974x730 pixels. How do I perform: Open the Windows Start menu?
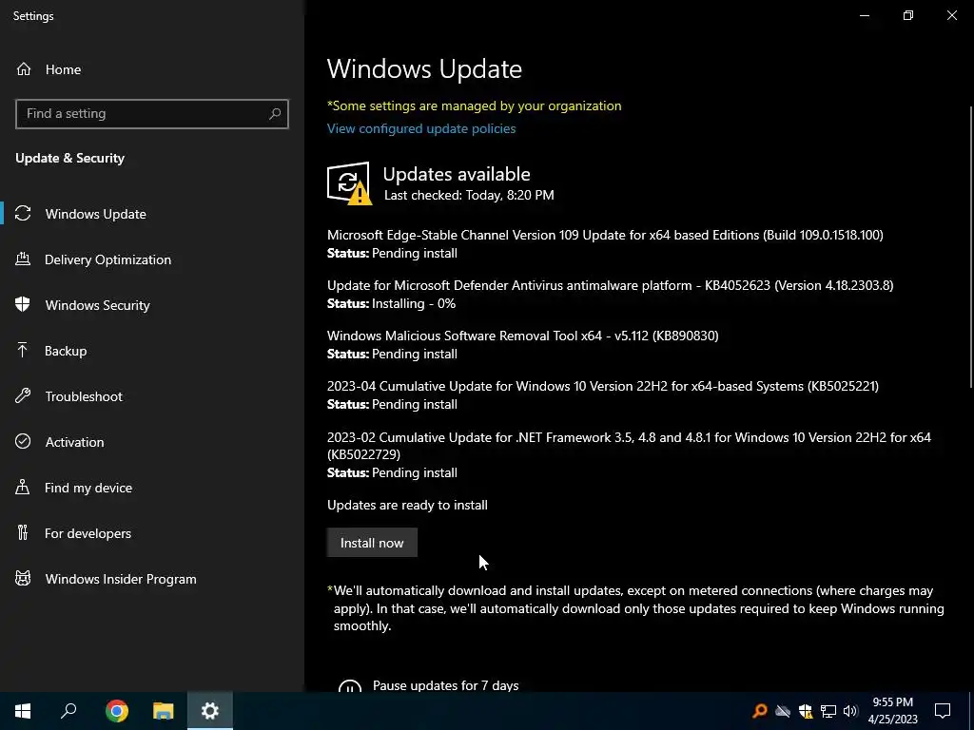(x=23, y=711)
